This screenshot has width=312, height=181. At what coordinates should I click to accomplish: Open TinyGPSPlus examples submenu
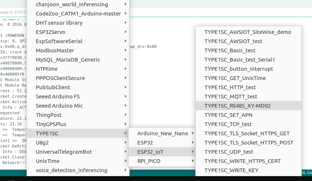78,124
